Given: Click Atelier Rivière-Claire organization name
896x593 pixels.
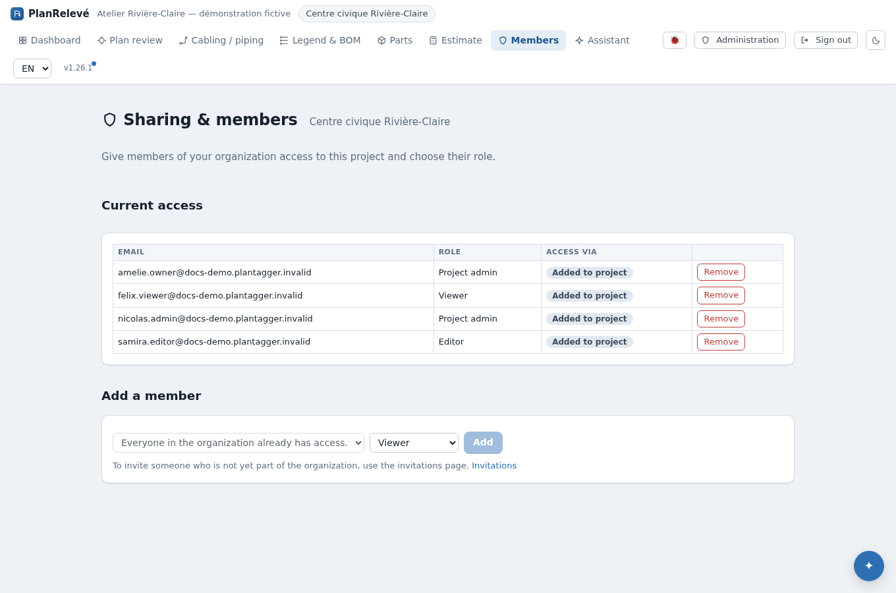Looking at the screenshot, I should pos(194,14).
